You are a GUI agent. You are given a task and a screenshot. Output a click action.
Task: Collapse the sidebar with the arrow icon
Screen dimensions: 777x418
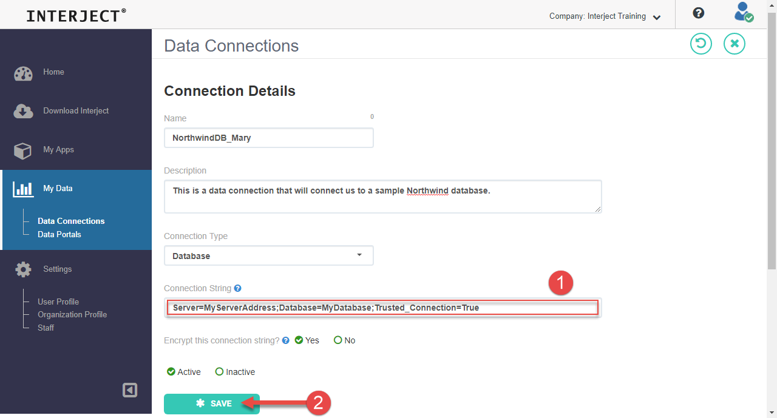pos(130,390)
